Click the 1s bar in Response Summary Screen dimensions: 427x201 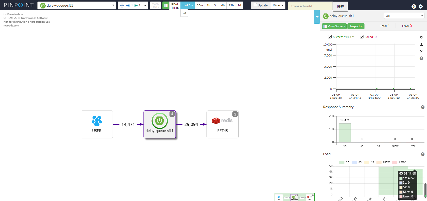point(345,133)
